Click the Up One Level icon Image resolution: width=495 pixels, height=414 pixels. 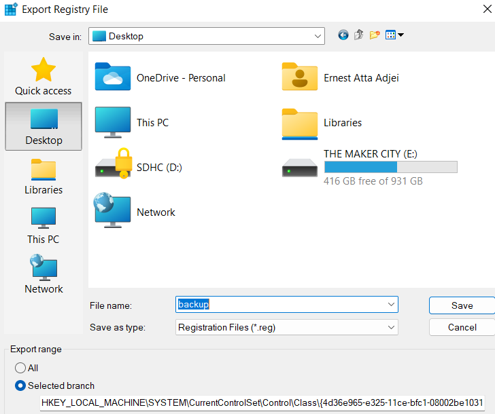359,35
